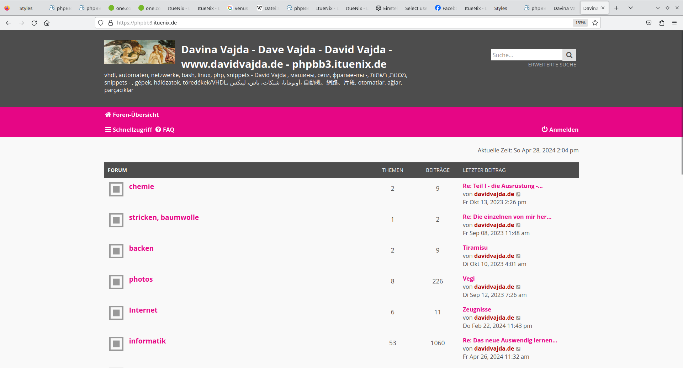Click the Anmelden login link
The width and height of the screenshot is (683, 368).
560,130
